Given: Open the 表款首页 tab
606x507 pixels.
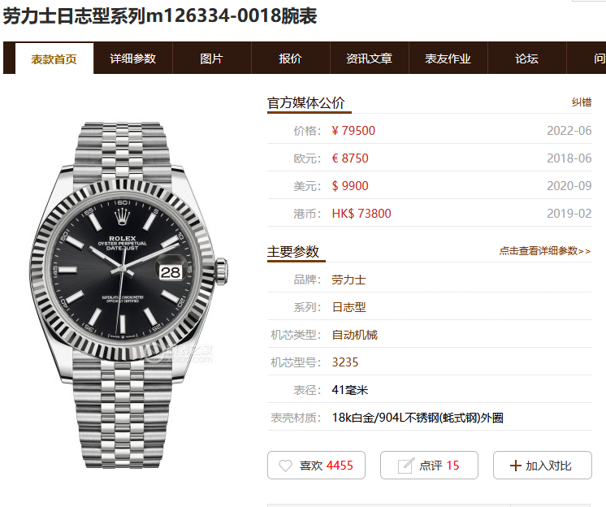Looking at the screenshot, I should coord(54,58).
